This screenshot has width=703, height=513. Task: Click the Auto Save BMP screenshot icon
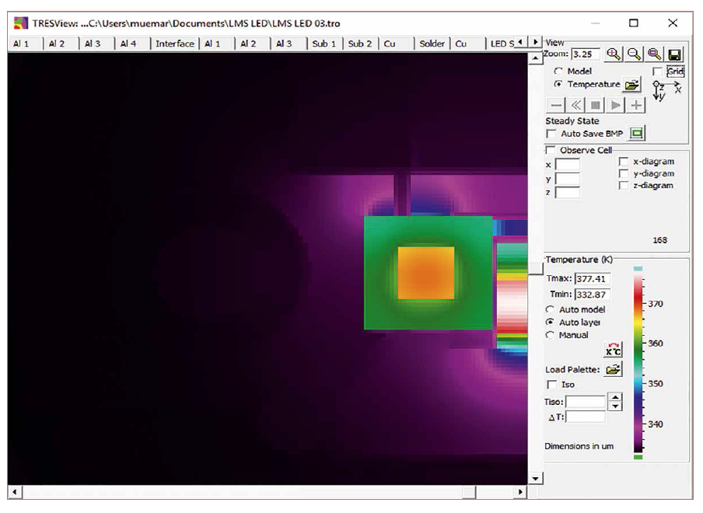(637, 134)
